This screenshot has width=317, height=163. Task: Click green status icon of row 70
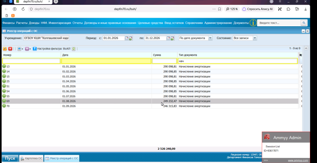coord(4,106)
